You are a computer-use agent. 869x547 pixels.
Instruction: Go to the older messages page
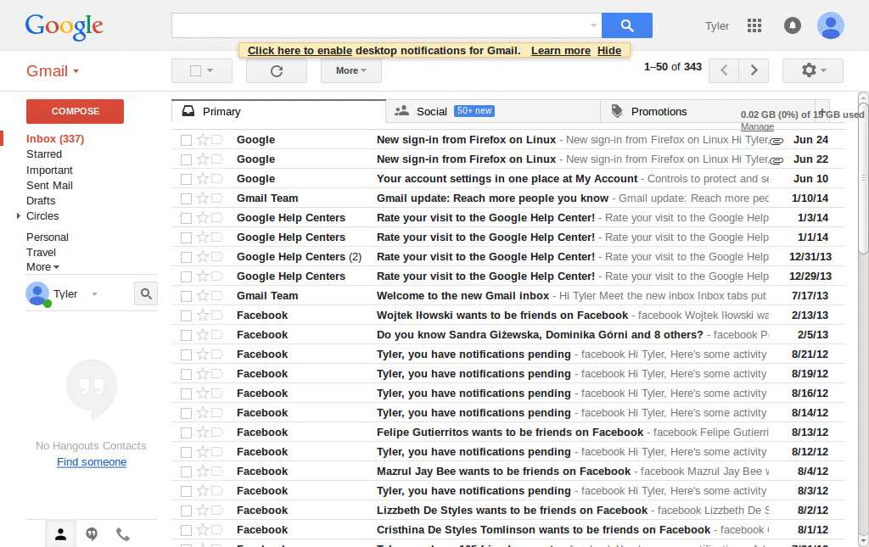tap(754, 70)
